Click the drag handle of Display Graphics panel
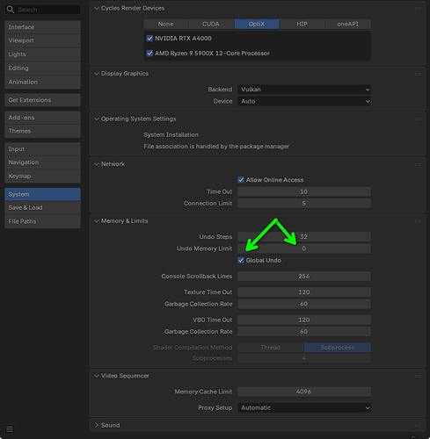 (418, 74)
